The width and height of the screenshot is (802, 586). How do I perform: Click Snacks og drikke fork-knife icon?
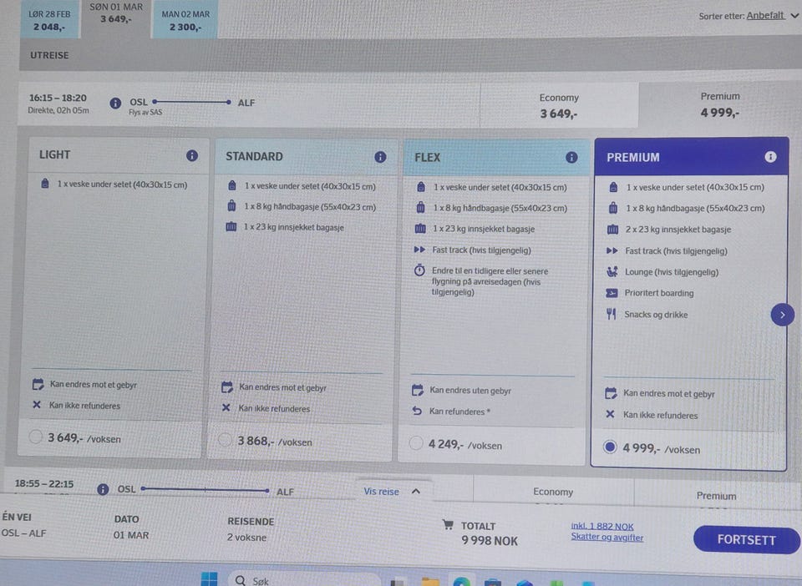coord(612,314)
